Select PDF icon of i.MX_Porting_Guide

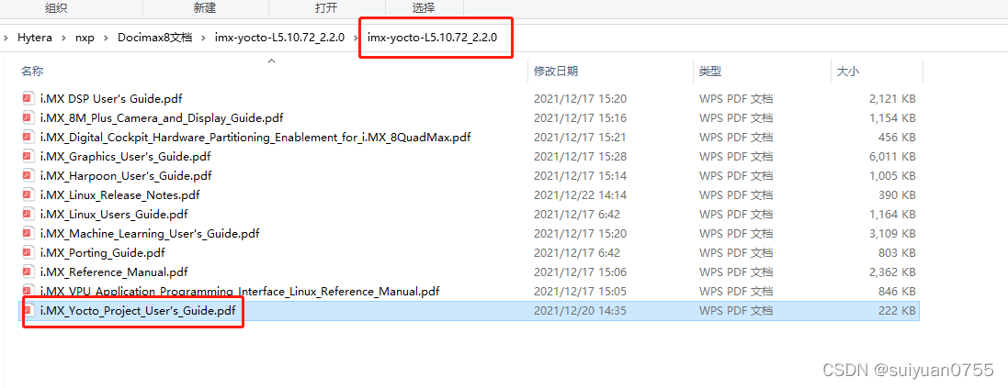tap(28, 252)
